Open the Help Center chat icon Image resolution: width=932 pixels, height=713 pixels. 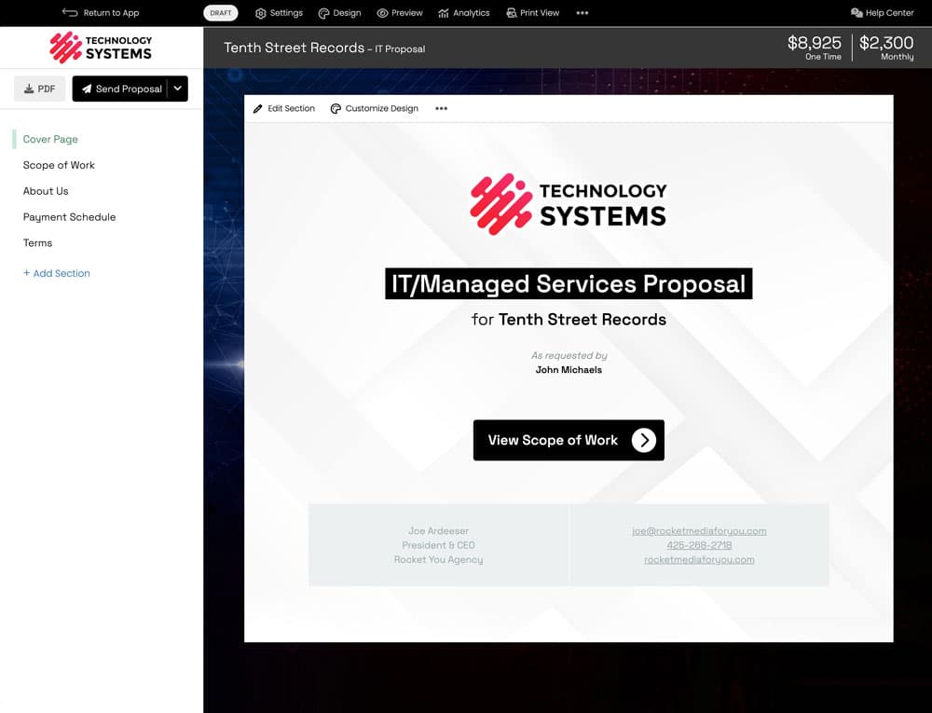click(857, 13)
